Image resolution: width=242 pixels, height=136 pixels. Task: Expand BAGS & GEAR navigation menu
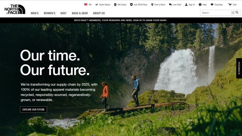(80, 13)
